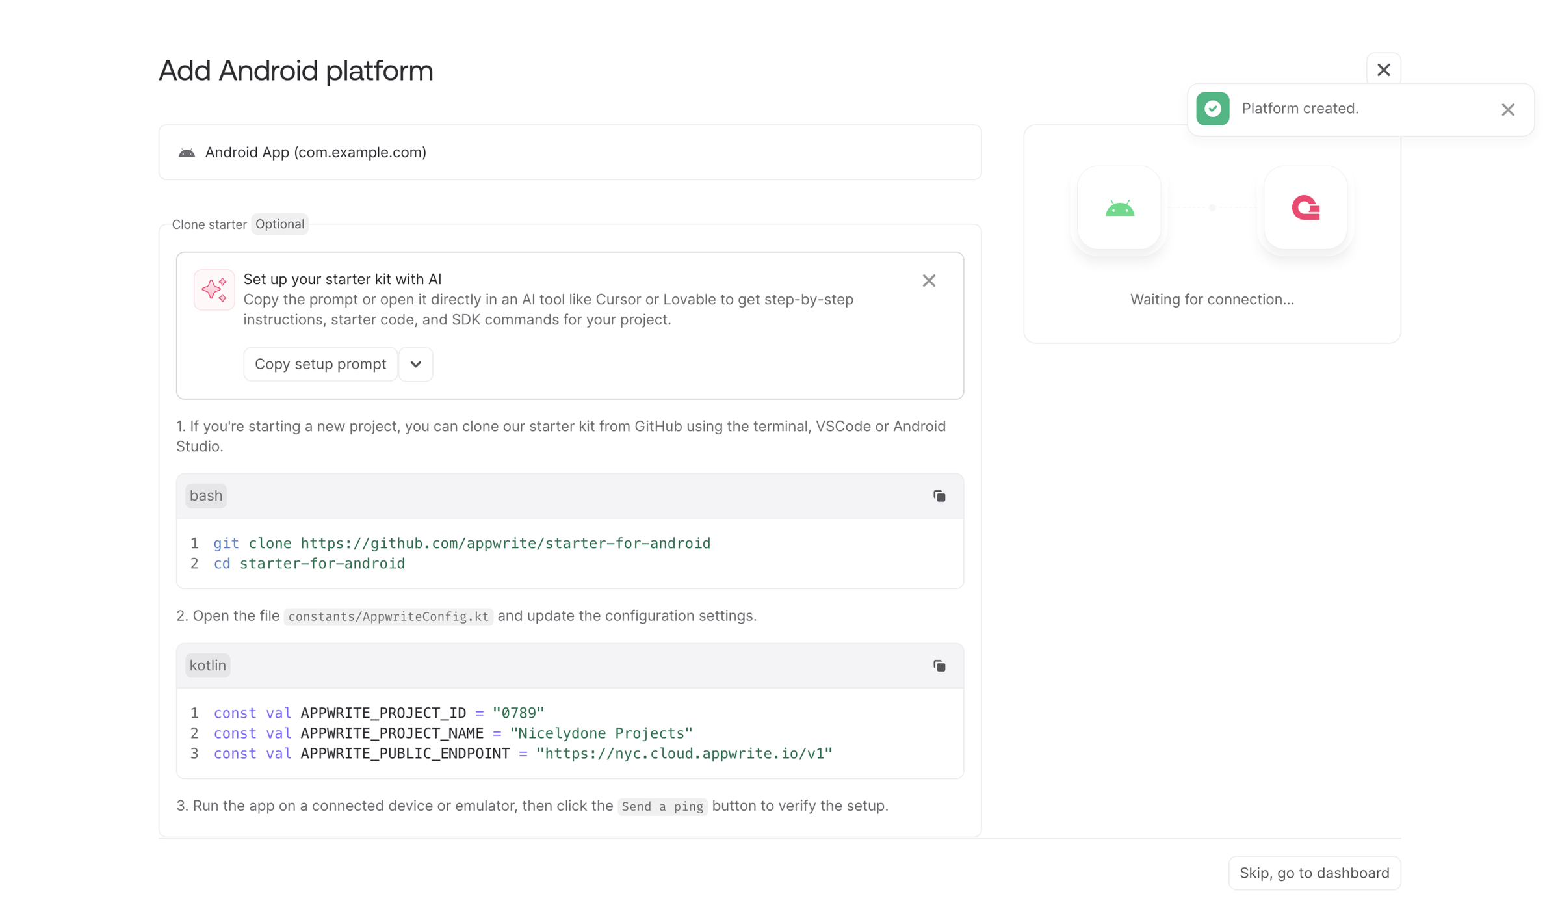Screen dimensions: 1560x907
Task: Click the Waiting for connection... text
Action: (x=1212, y=300)
